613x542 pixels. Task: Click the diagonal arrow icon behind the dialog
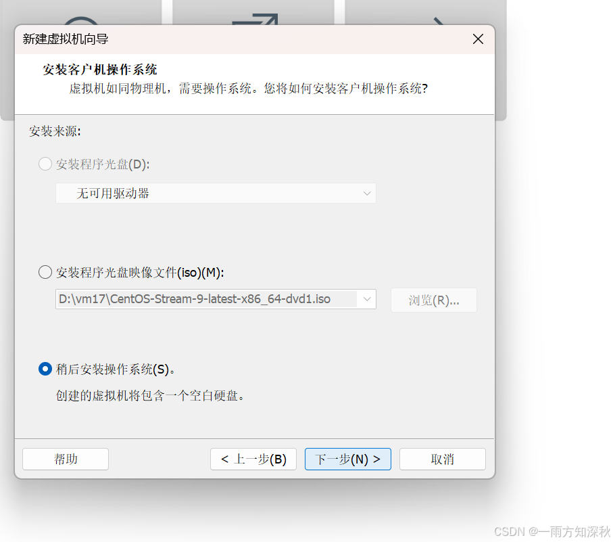255,19
